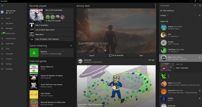This screenshot has width=202, height=107.
Task: Select the Online (19) heading
Action: coord(164,22)
